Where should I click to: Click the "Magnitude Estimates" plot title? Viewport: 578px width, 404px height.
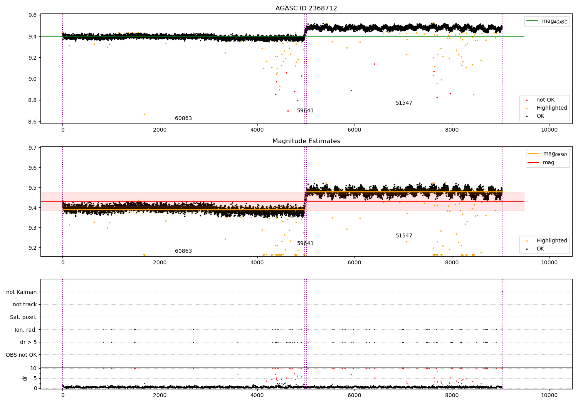(x=306, y=141)
